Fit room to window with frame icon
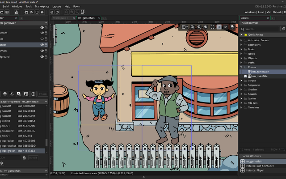 212,27
